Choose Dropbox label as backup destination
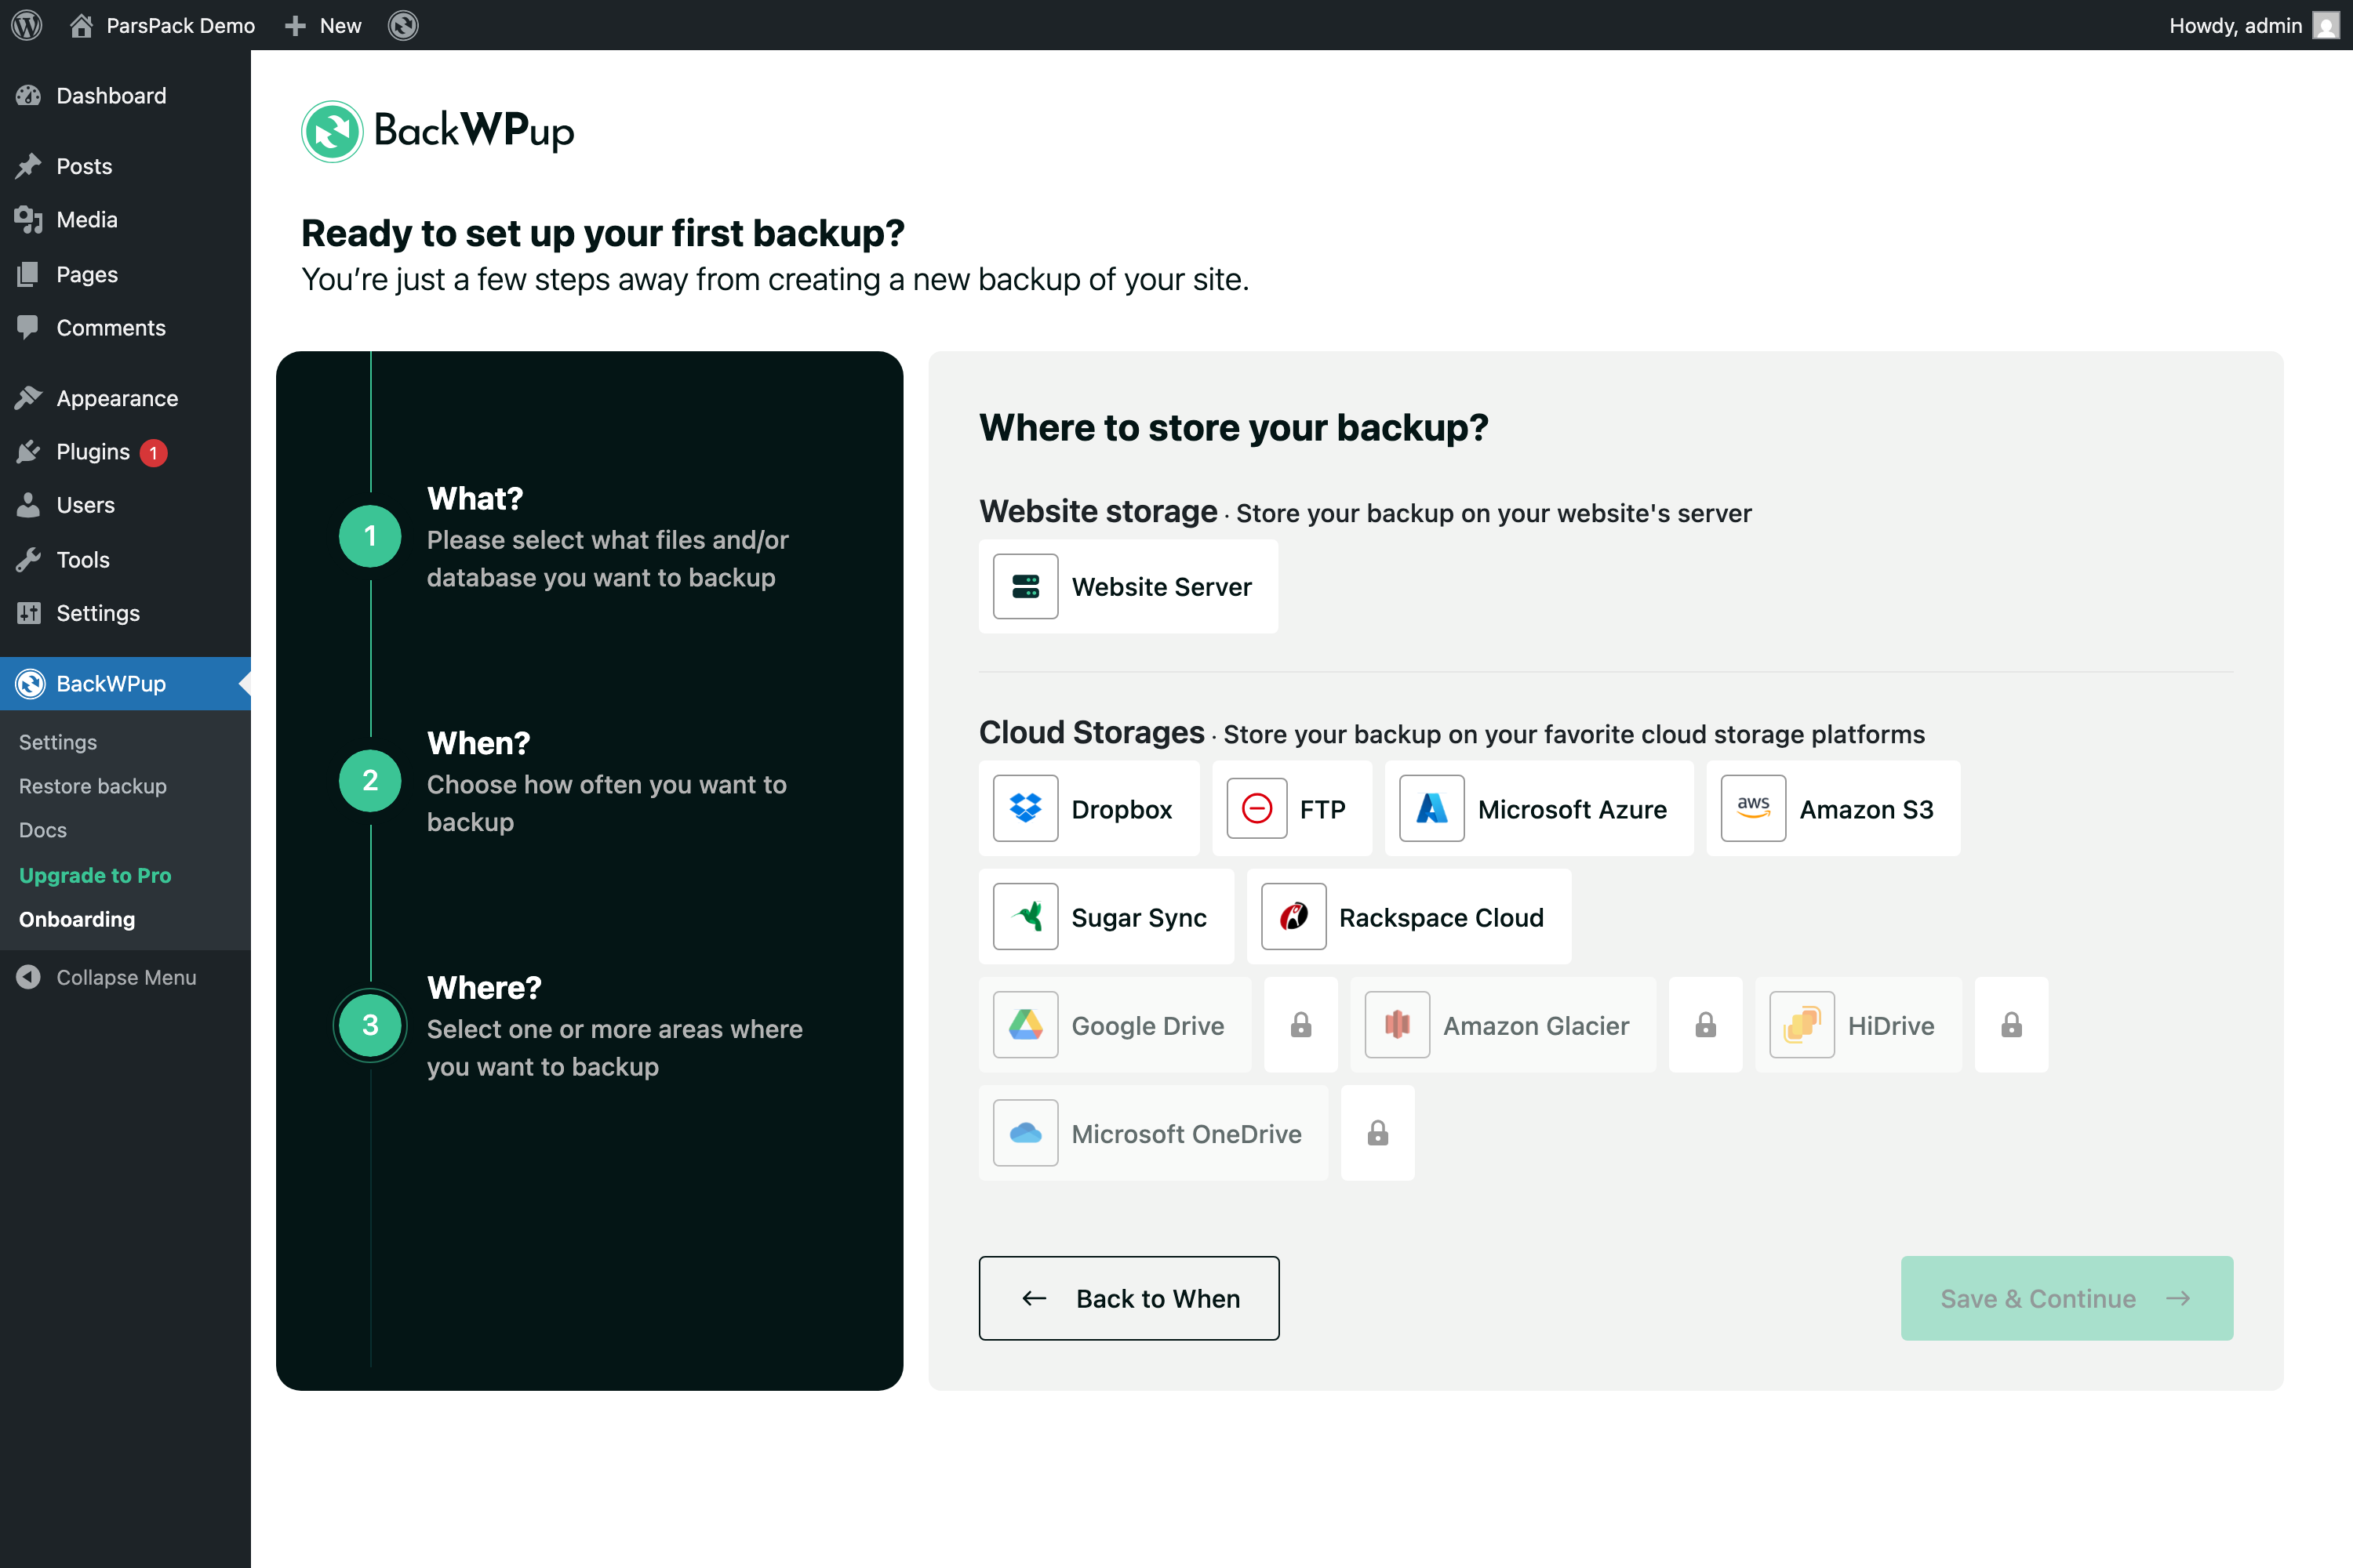The width and height of the screenshot is (2353, 1568). (1122, 809)
